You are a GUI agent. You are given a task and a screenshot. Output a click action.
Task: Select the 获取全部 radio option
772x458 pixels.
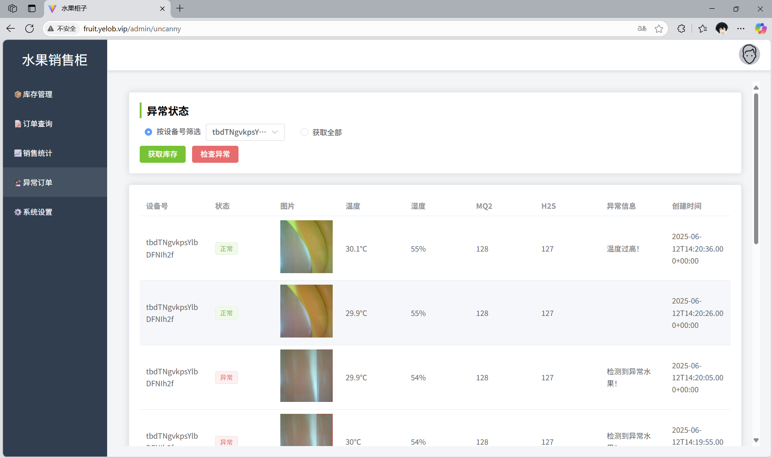coord(304,132)
